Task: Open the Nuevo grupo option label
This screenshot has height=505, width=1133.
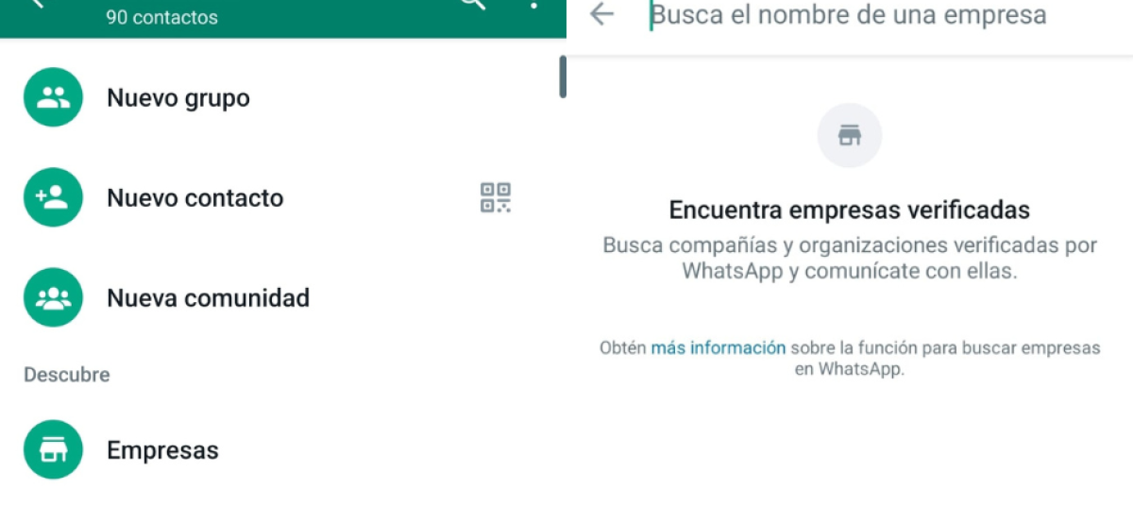Action: pos(178,98)
